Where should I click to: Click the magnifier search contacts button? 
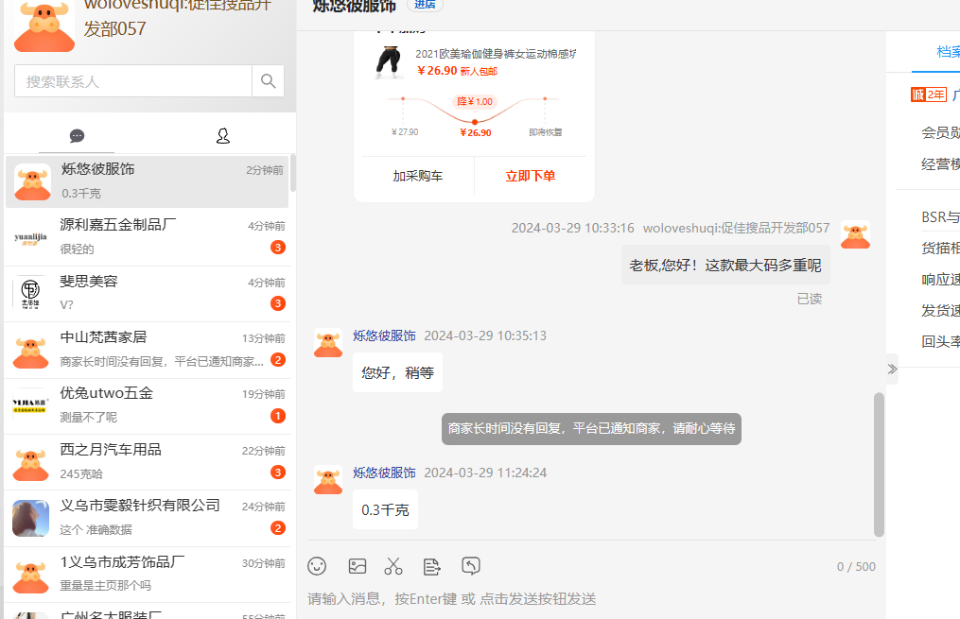pos(268,81)
